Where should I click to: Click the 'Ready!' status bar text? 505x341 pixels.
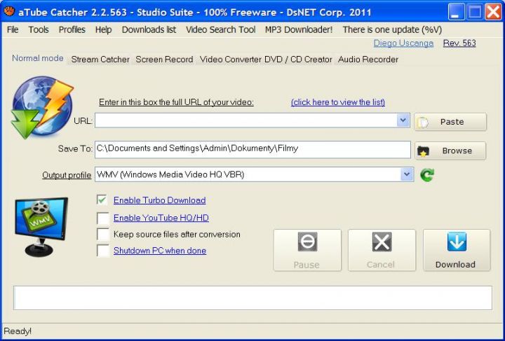click(18, 331)
